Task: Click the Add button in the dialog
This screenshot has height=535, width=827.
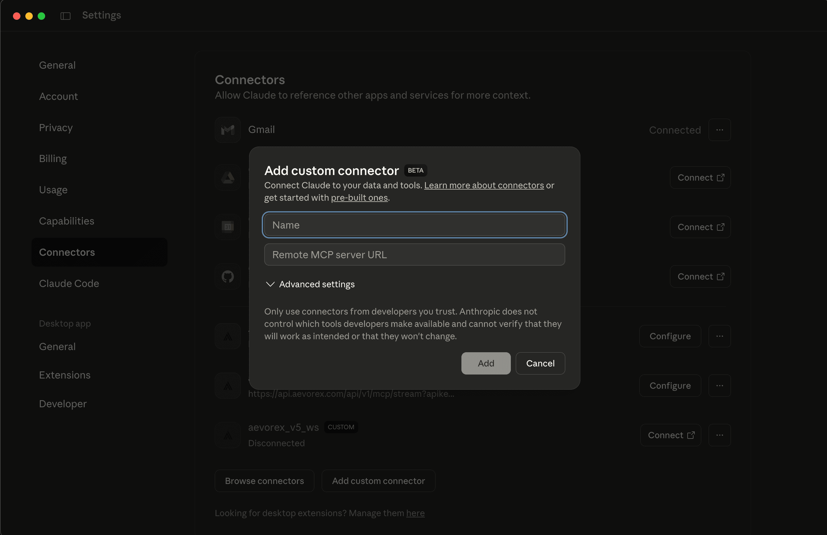Action: tap(486, 363)
